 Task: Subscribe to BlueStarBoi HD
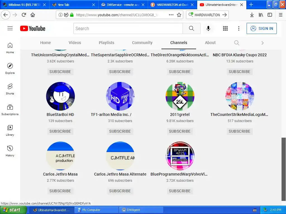(x=60, y=131)
